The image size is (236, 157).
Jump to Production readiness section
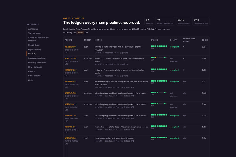tap(37, 58)
